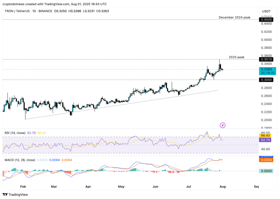Click the TradingView logo at bottom left
Screen dimensions: 280x199
[x=15, y=195]
